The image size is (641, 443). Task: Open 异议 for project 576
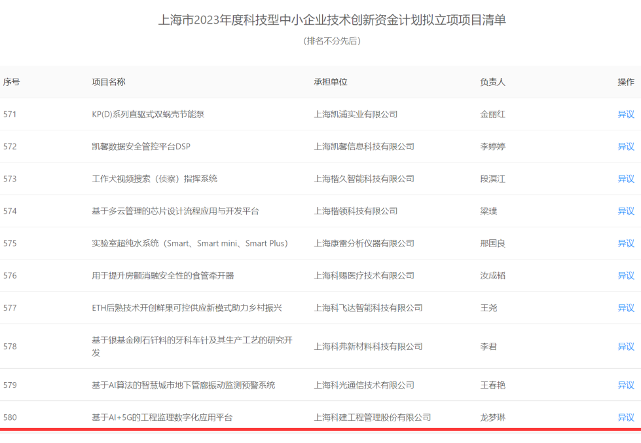tap(625, 276)
